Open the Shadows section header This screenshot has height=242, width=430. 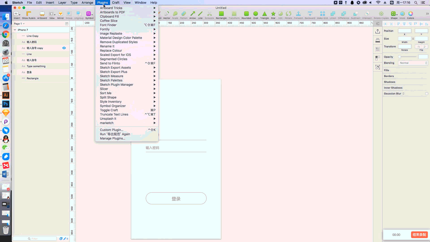389,82
